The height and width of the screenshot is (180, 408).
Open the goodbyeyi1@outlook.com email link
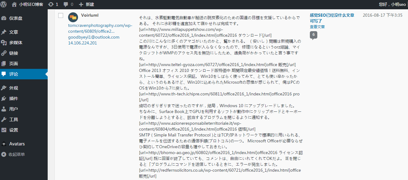[93, 37]
